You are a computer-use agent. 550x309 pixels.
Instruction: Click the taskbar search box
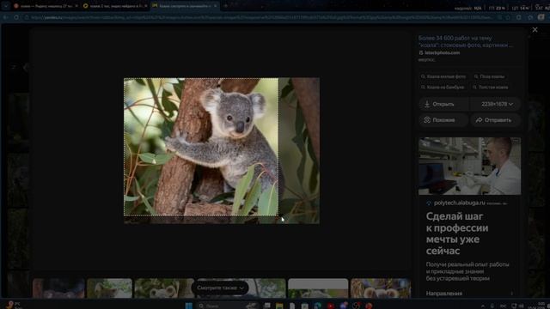pyautogui.click(x=227, y=306)
